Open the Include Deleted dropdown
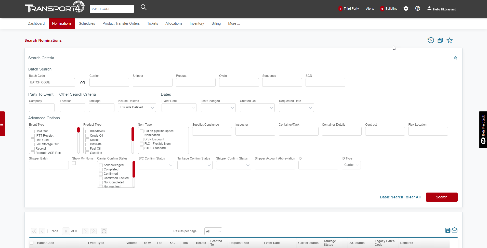The height and width of the screenshot is (248, 487). point(137,108)
